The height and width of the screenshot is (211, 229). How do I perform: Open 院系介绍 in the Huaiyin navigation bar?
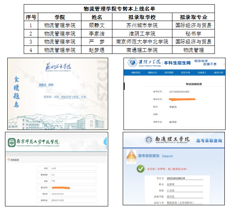(219, 73)
